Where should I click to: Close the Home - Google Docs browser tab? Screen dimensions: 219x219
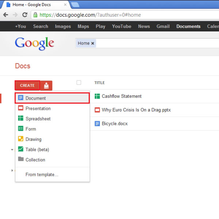click(65, 5)
